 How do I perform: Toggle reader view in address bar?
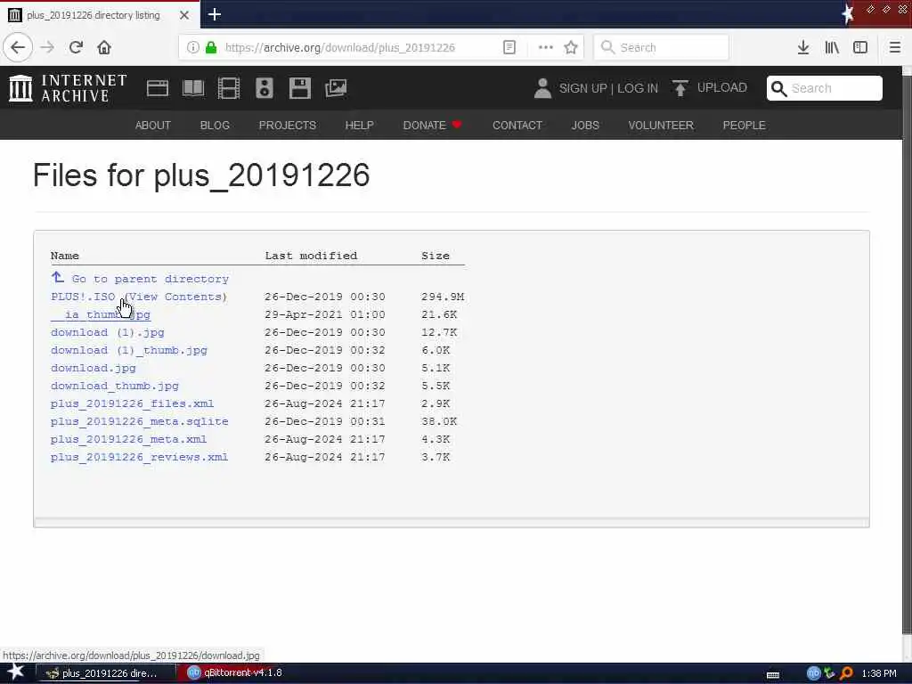pyautogui.click(x=509, y=47)
